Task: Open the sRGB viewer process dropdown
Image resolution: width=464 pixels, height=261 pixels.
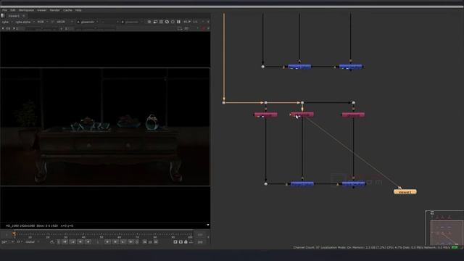Action: click(65, 22)
